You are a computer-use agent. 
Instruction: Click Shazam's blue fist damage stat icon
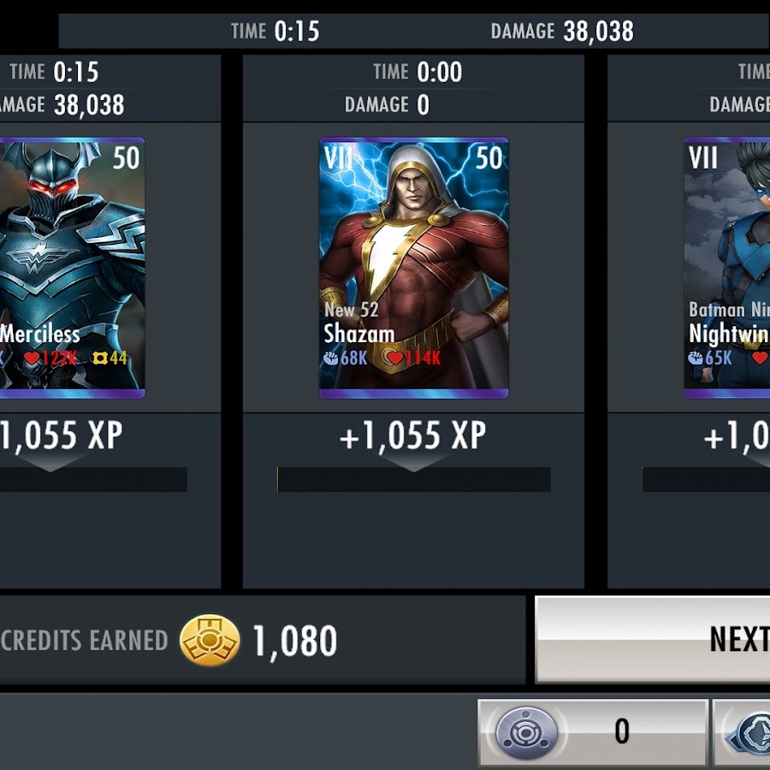coord(330,358)
